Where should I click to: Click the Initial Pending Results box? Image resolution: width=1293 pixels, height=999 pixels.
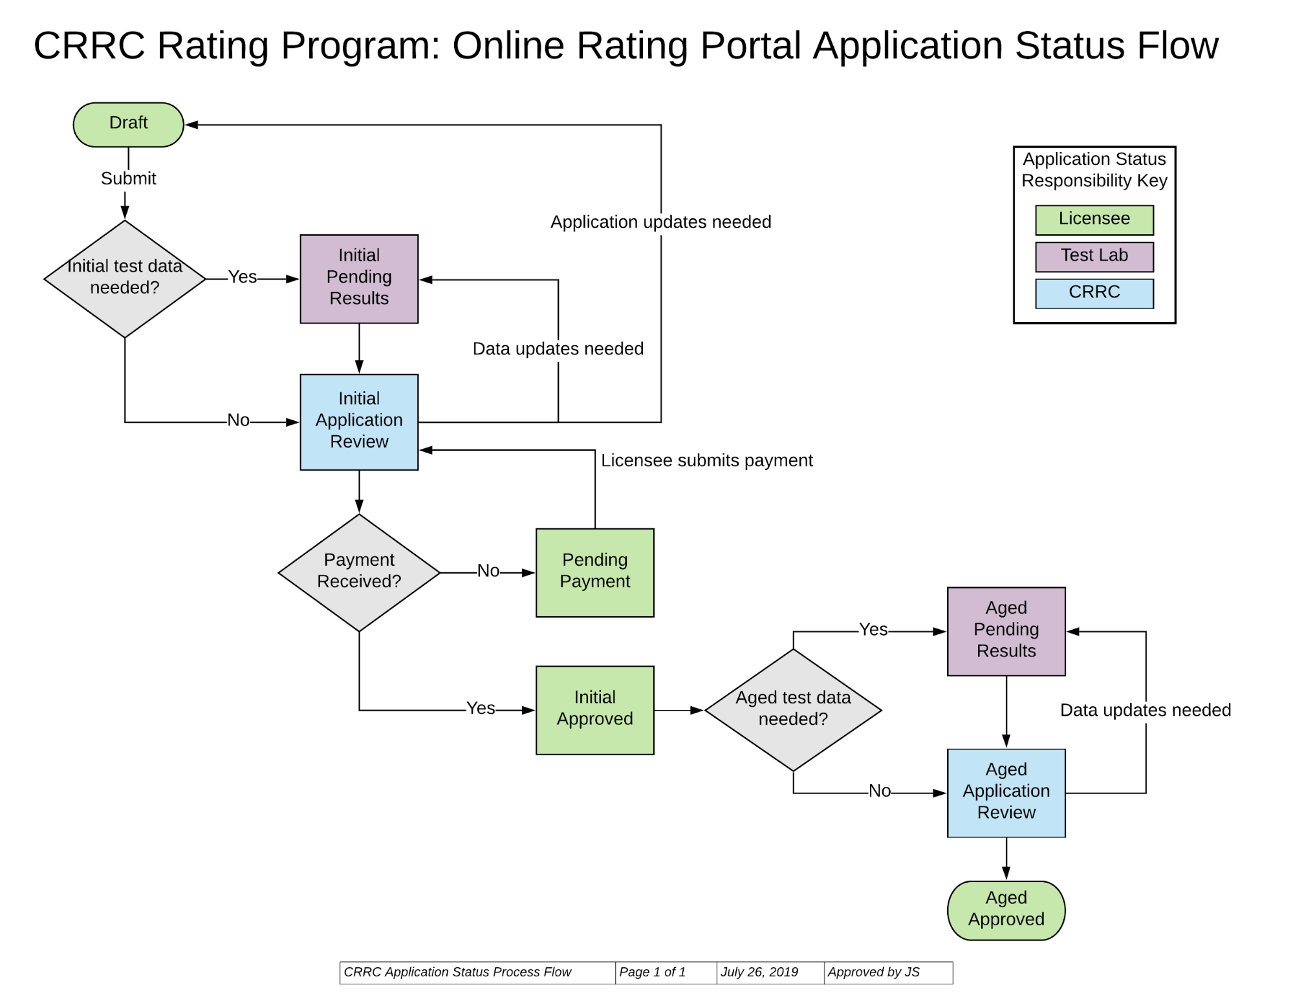(x=359, y=277)
